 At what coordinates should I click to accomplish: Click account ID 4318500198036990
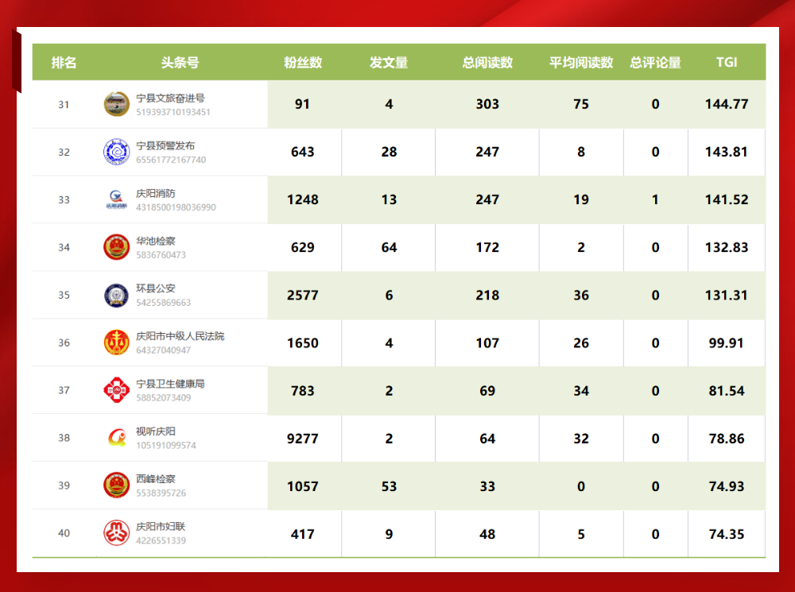click(176, 207)
